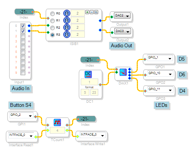Select the D5 label
195x150 pixels.
[x=182, y=59]
